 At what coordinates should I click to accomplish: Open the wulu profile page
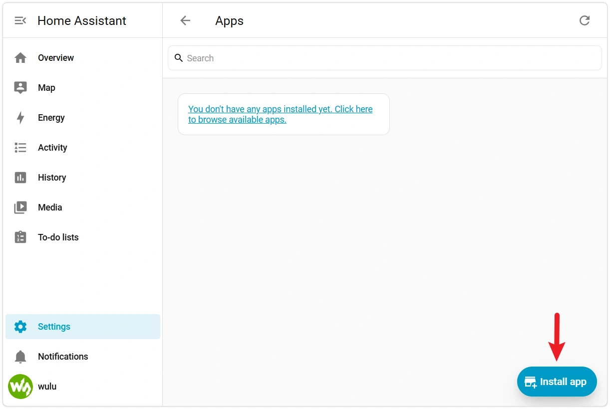coord(83,387)
